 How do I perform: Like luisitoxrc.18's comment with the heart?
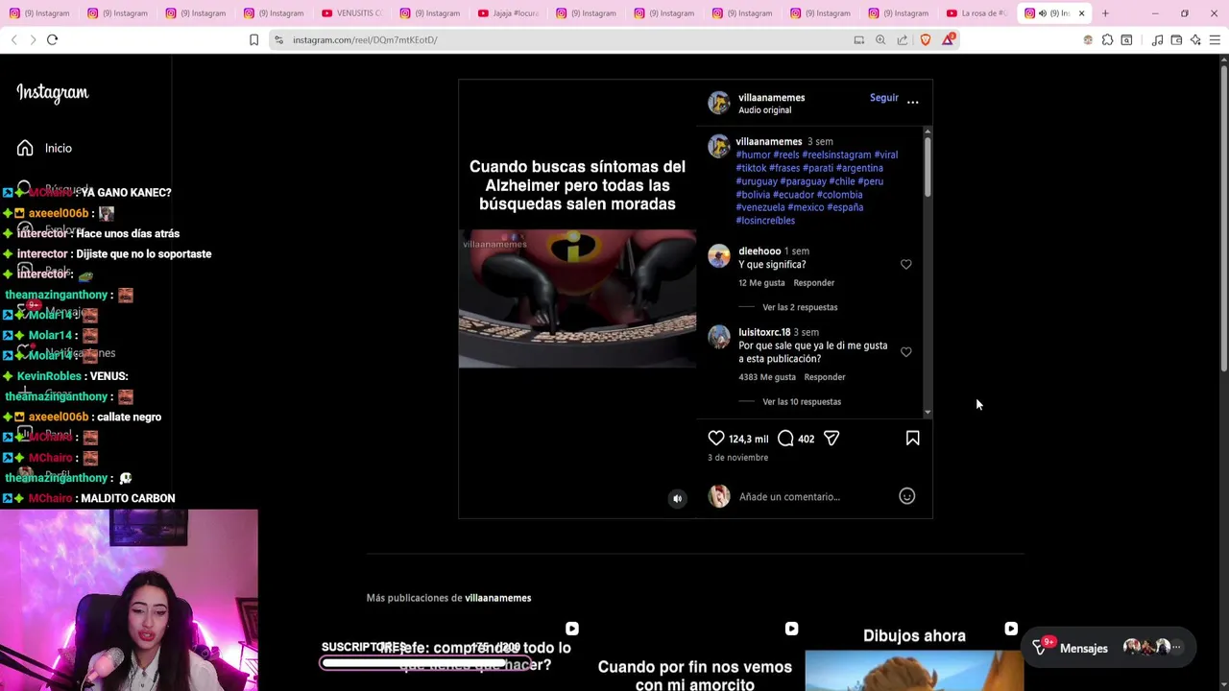tap(905, 352)
